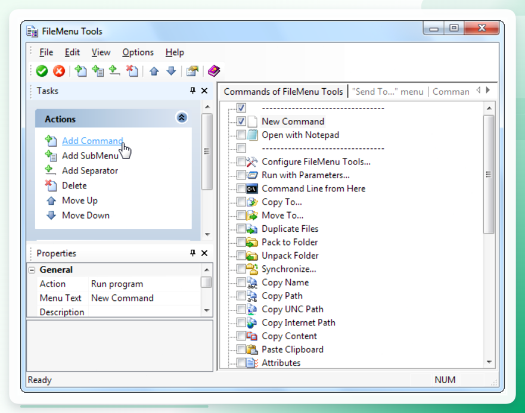Click the Add Separator action link

(90, 170)
